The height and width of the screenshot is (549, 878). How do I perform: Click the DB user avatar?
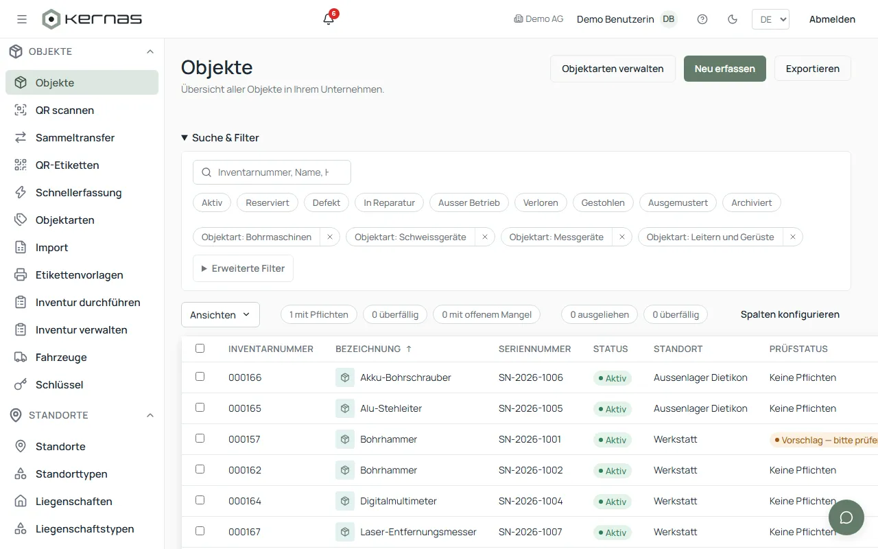668,19
